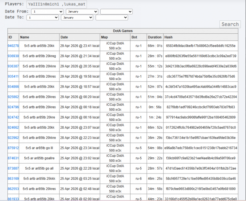Open game ID 873887 link

tap(13, 168)
